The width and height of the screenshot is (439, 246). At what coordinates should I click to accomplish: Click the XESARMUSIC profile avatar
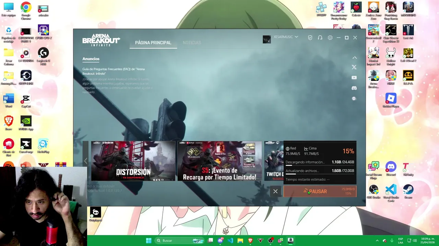pyautogui.click(x=266, y=39)
